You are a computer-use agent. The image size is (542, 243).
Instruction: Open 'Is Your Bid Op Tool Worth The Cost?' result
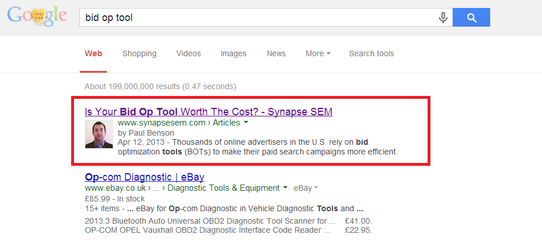(208, 112)
